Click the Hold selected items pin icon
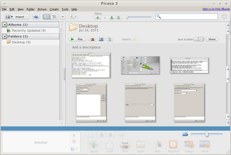Viewport: 231px width, 155px height. pyautogui.click(x=74, y=135)
